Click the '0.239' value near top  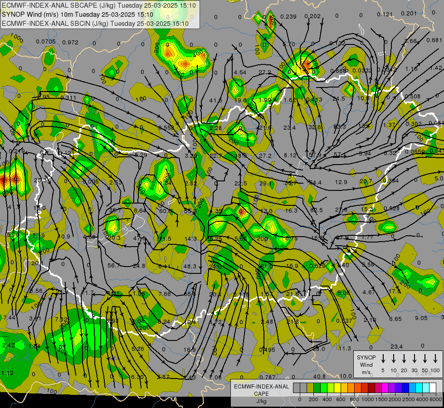(x=288, y=17)
